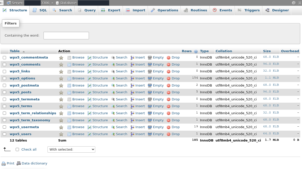Screen dimensions: 302x169
Task: Go to the Import tab
Action: (x=135, y=10)
